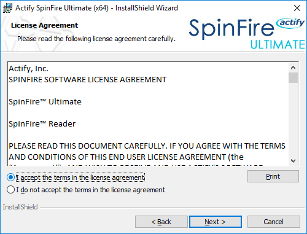Select 'I do not accept the terms' option
Viewport: 307px width, 234px height.
pyautogui.click(x=10, y=190)
